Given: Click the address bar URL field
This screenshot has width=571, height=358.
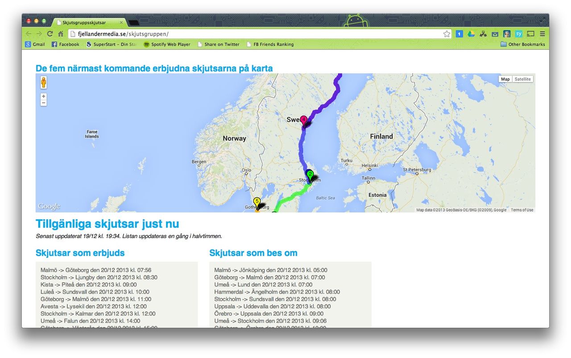Looking at the screenshot, I should coord(259,34).
